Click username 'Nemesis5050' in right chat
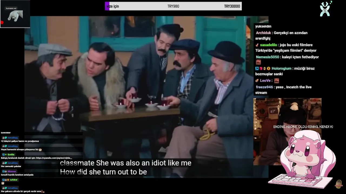Screen dimensions: 346x194 267,57
